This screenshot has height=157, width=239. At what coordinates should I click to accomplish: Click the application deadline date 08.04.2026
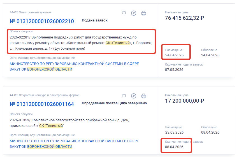174,147
